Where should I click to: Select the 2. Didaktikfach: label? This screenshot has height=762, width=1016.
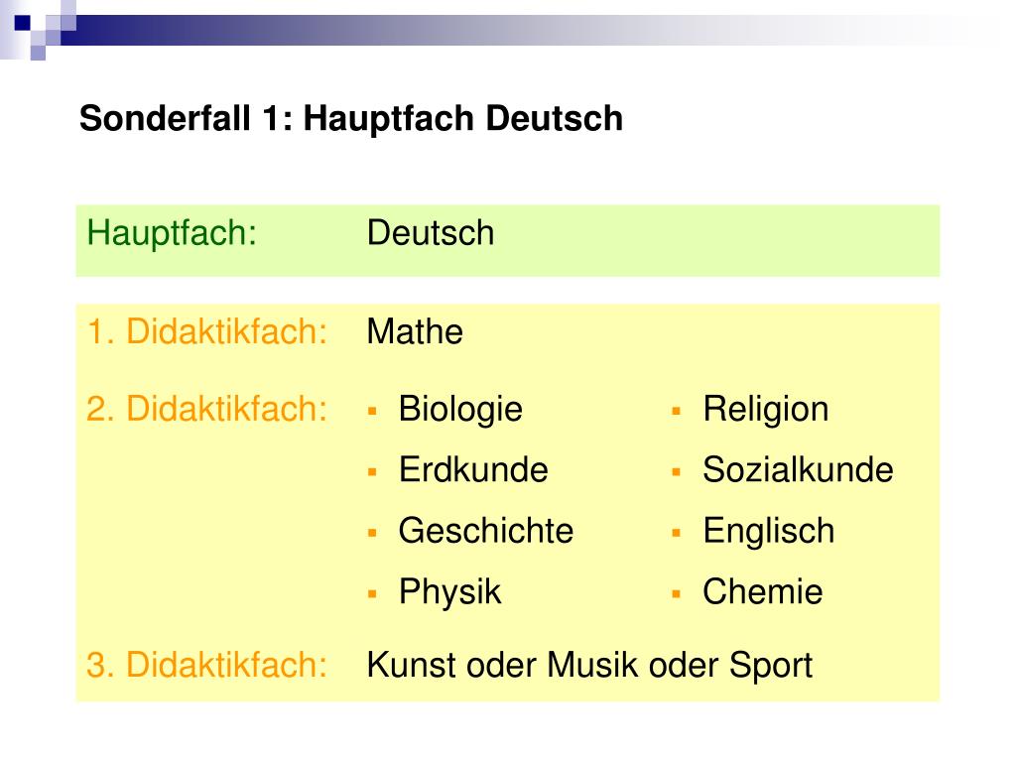coord(206,409)
